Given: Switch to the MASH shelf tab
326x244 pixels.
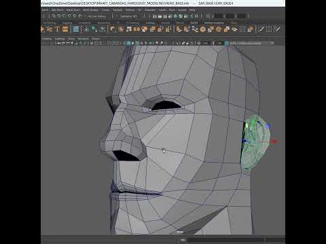Looking at the screenshot, I should (x=194, y=23).
